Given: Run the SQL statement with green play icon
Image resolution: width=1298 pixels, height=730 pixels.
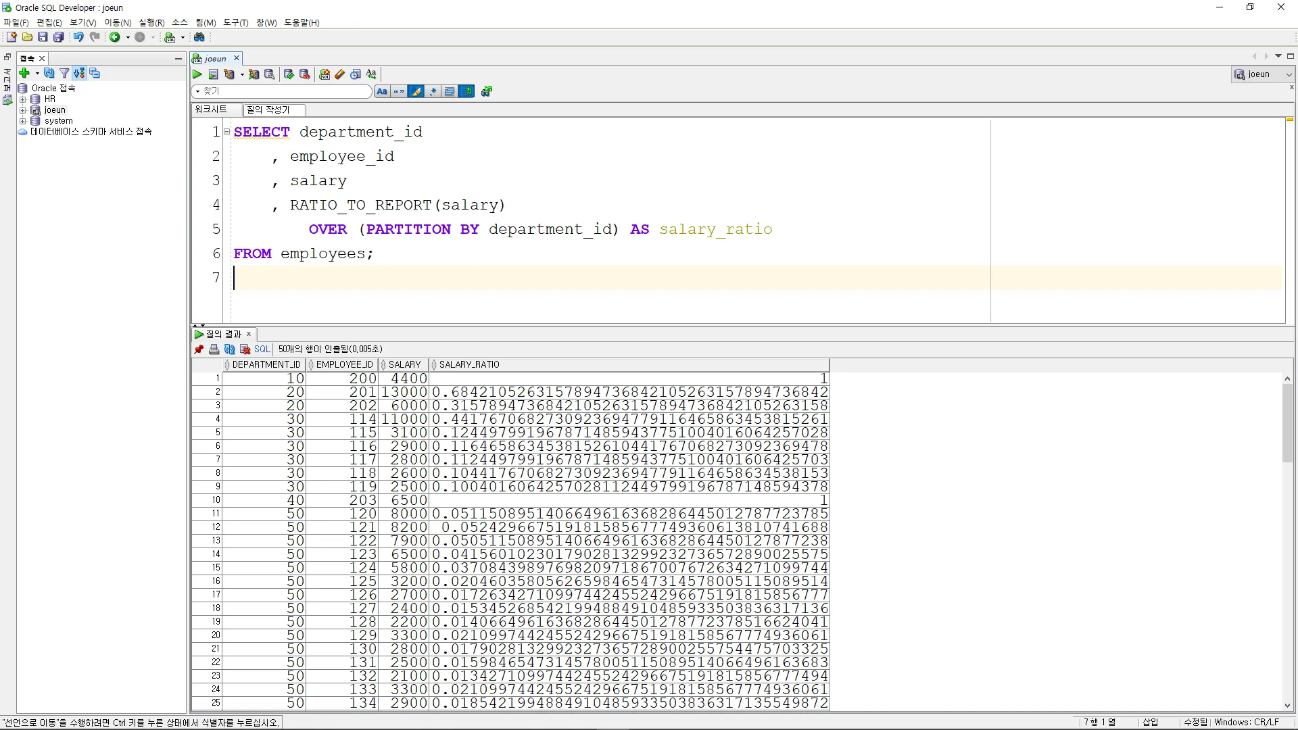Looking at the screenshot, I should pos(197,74).
